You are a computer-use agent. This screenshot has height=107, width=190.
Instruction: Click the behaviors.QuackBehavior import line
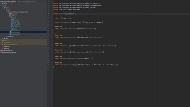click(77, 5)
